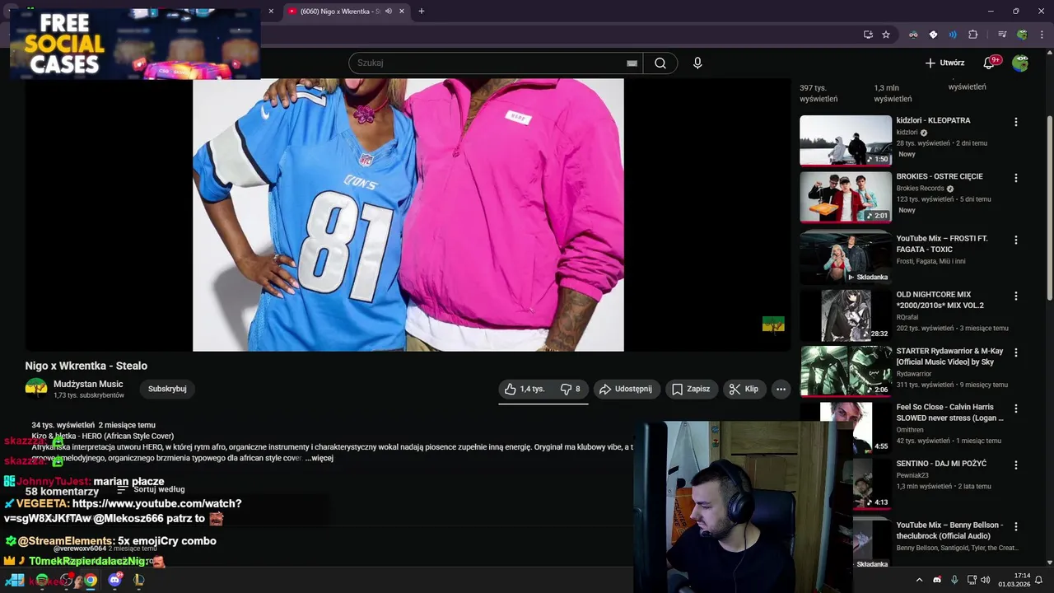Open STARTER Rydawarrior & M-Kay video
This screenshot has height=593, width=1054.
[x=846, y=371]
